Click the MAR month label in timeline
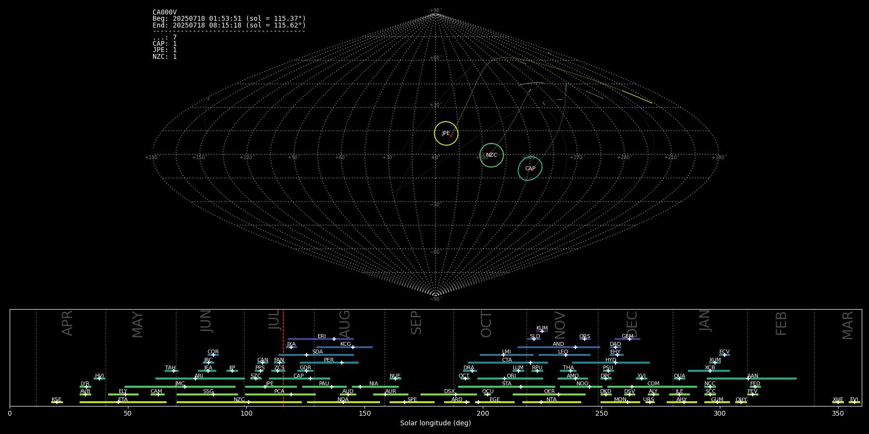 click(848, 325)
